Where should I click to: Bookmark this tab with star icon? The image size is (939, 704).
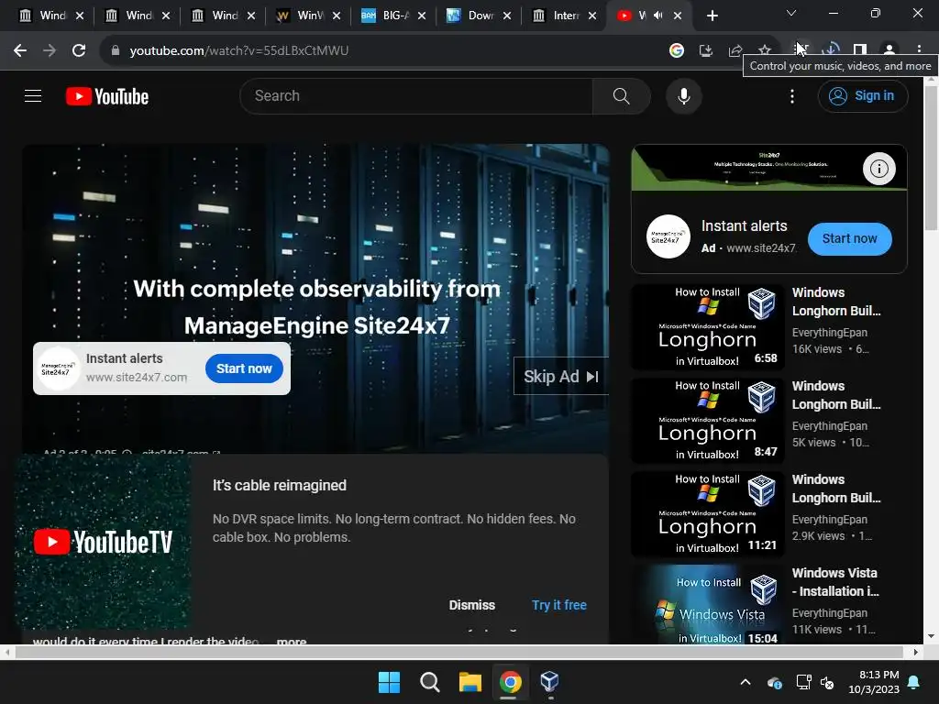tap(765, 50)
